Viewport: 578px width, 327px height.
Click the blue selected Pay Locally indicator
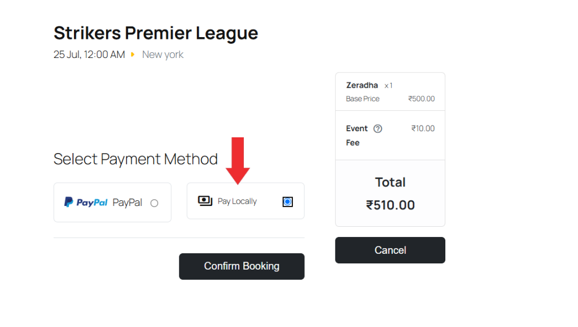click(288, 201)
